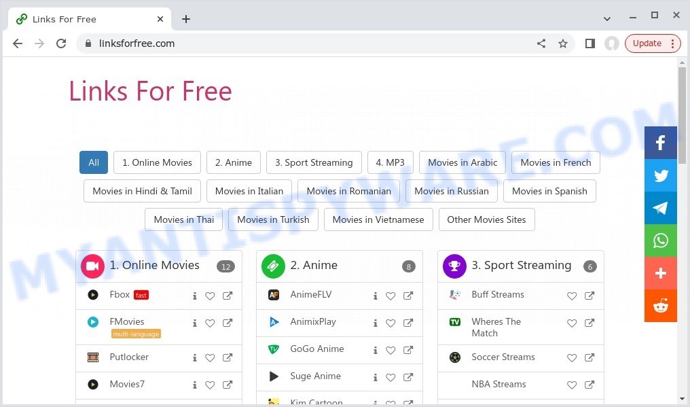Expand the tab search chevron
The image size is (690, 407).
[607, 19]
